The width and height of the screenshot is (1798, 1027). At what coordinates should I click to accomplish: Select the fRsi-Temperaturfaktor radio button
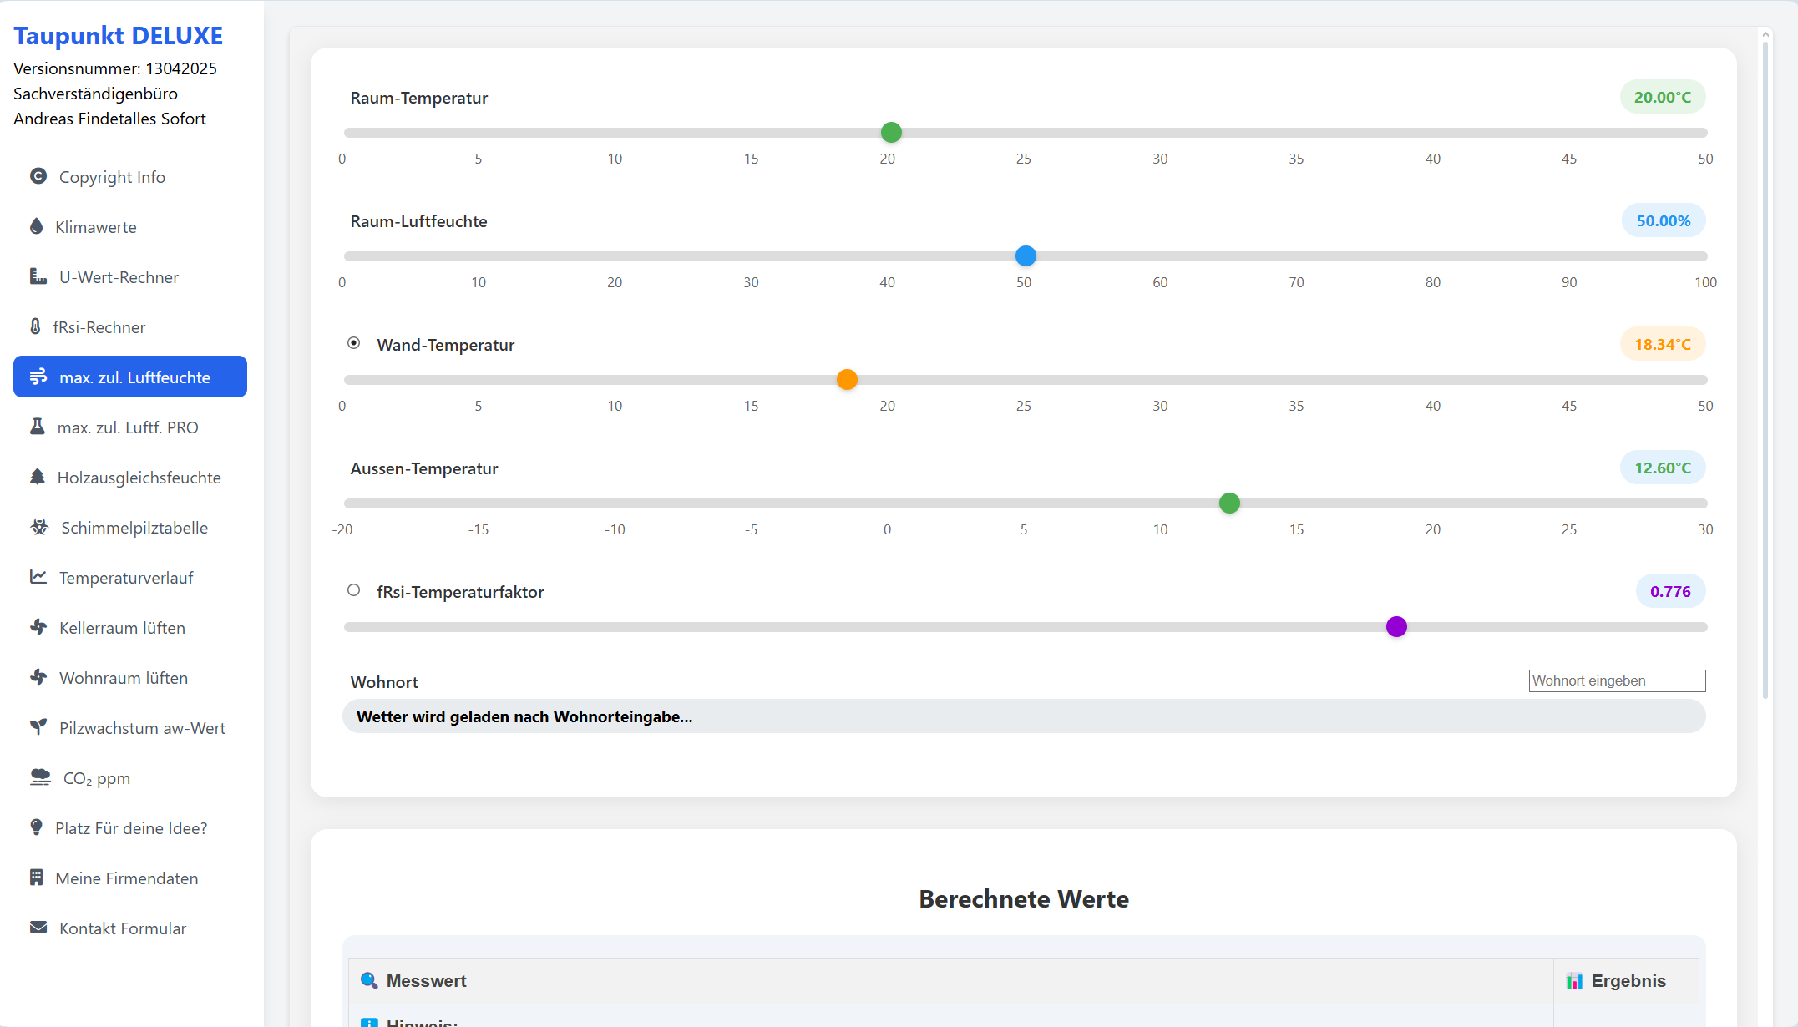pos(354,589)
